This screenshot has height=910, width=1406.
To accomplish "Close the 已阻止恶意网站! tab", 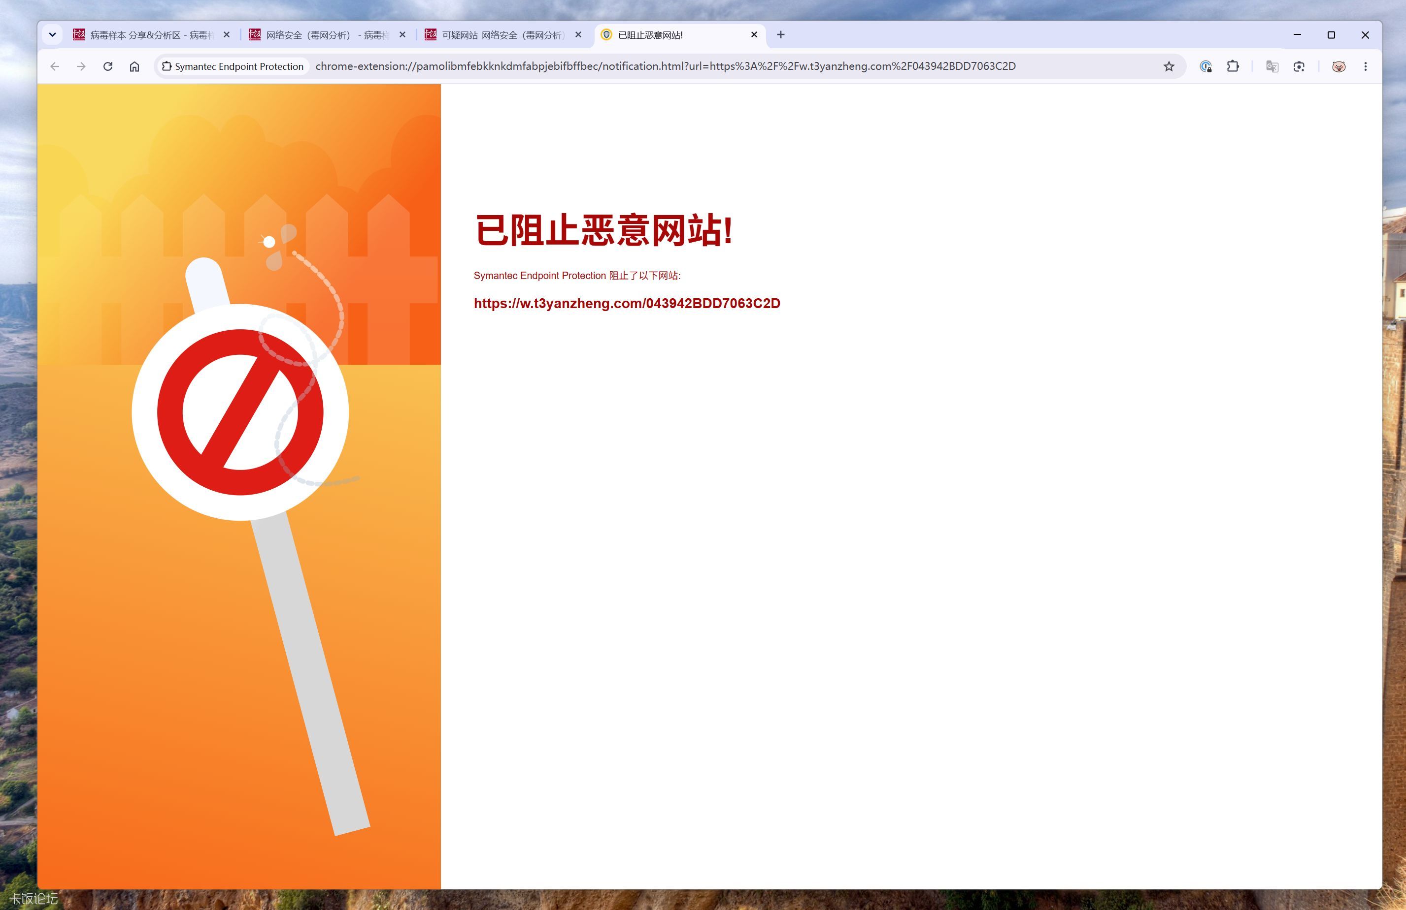I will 754,35.
